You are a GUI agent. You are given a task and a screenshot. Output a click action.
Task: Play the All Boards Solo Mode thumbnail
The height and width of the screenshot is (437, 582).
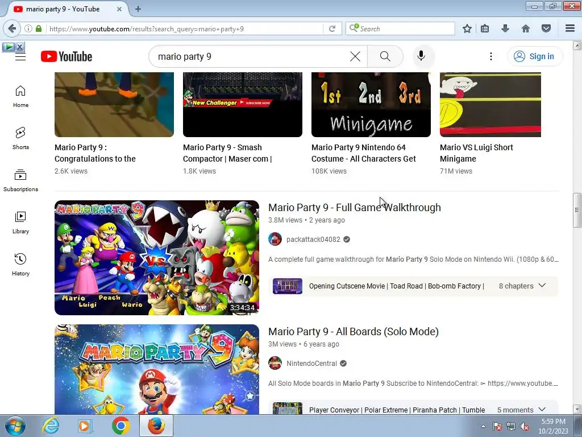(157, 369)
